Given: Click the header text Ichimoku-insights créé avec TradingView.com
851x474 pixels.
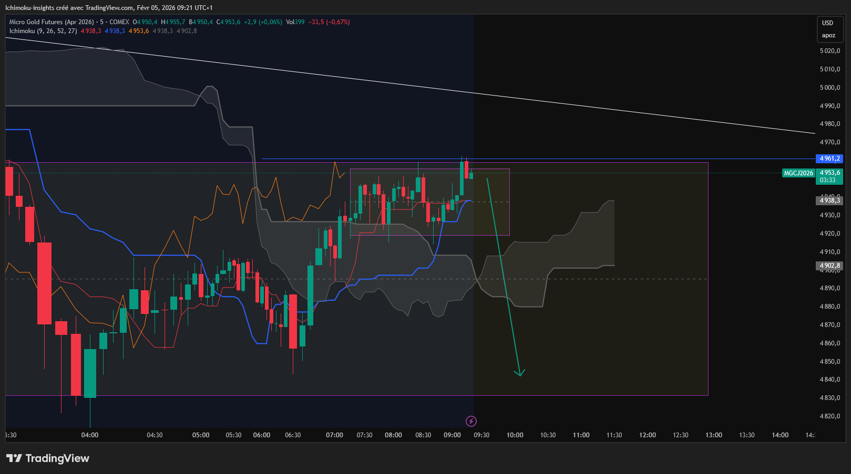Looking at the screenshot, I should point(69,8).
